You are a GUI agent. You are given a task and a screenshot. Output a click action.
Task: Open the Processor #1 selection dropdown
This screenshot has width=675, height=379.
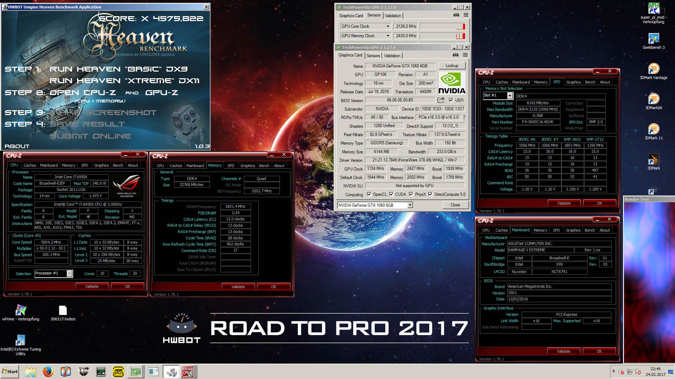(x=69, y=273)
